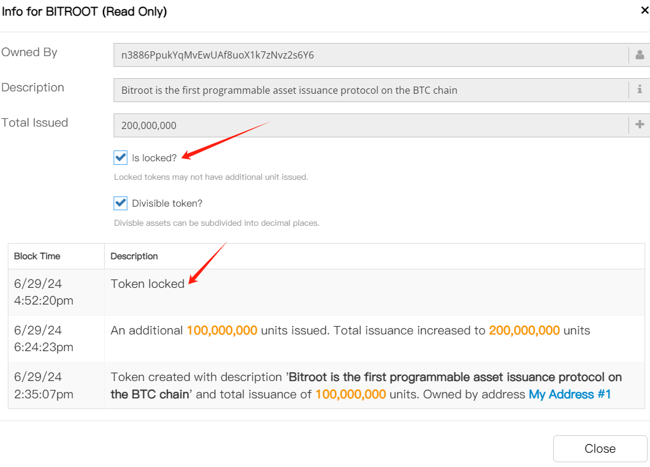Click "Total issuance increased to" 200,000,000 value
This screenshot has width=650, height=467.
click(524, 331)
